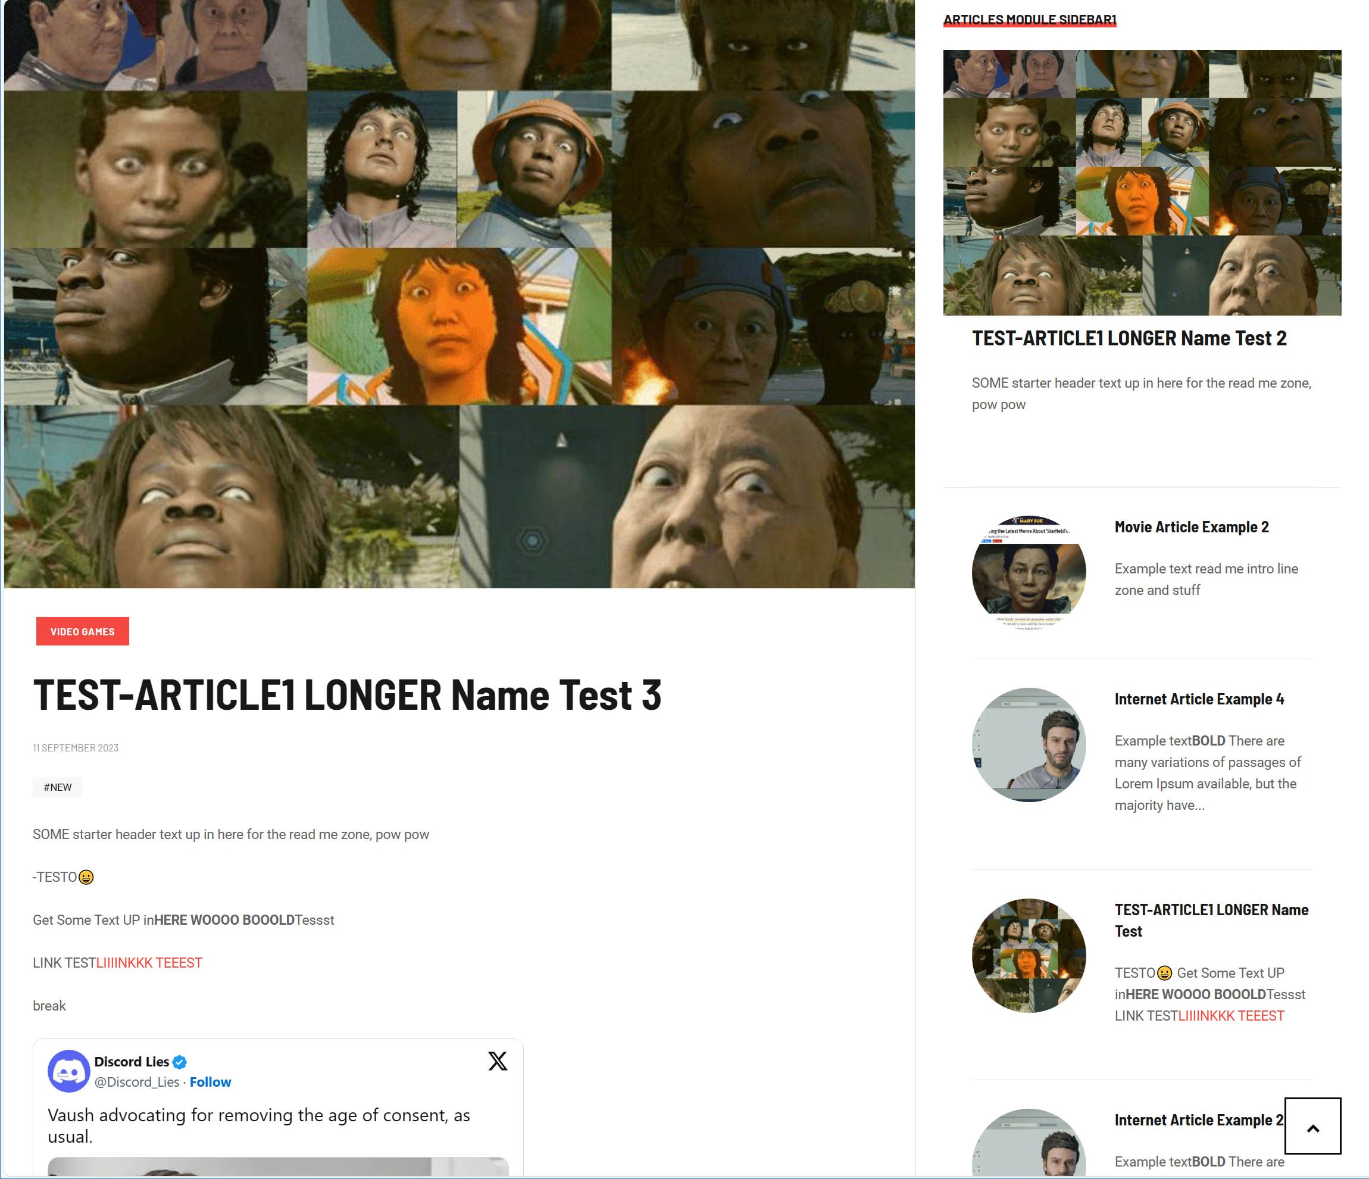Click the blue verified badge icon
1369x1179 pixels.
pyautogui.click(x=180, y=1062)
